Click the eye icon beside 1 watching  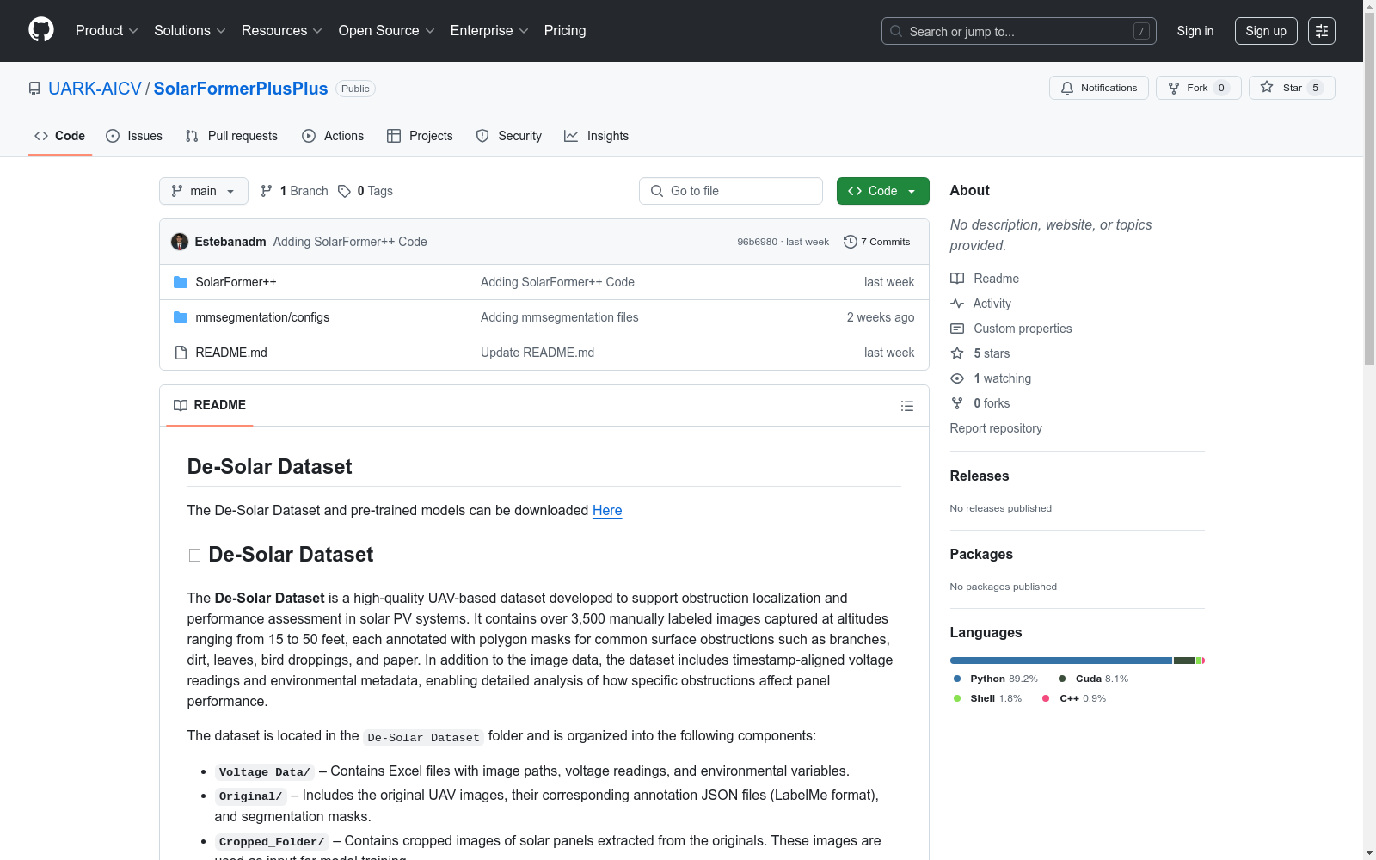point(957,378)
